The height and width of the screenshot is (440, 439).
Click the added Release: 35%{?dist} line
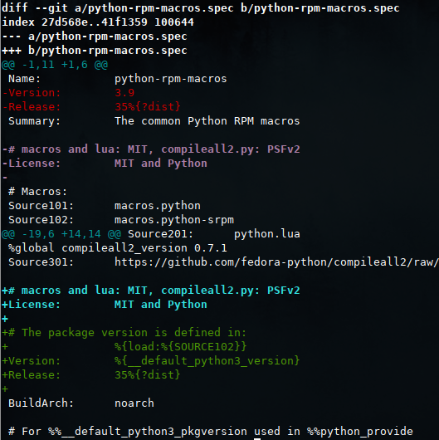click(91, 374)
